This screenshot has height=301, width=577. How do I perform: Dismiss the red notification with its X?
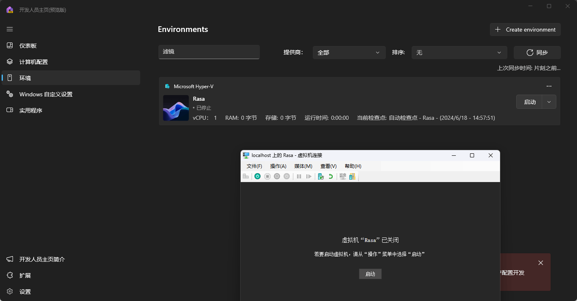541,263
